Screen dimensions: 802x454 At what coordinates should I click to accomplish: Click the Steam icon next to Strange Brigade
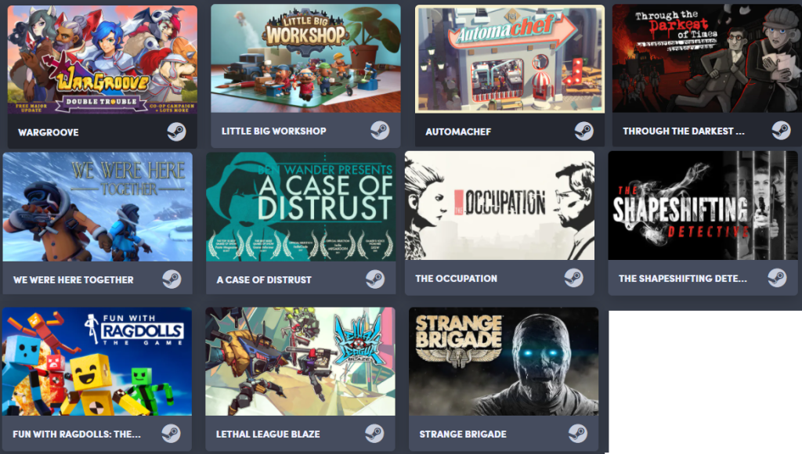(578, 434)
